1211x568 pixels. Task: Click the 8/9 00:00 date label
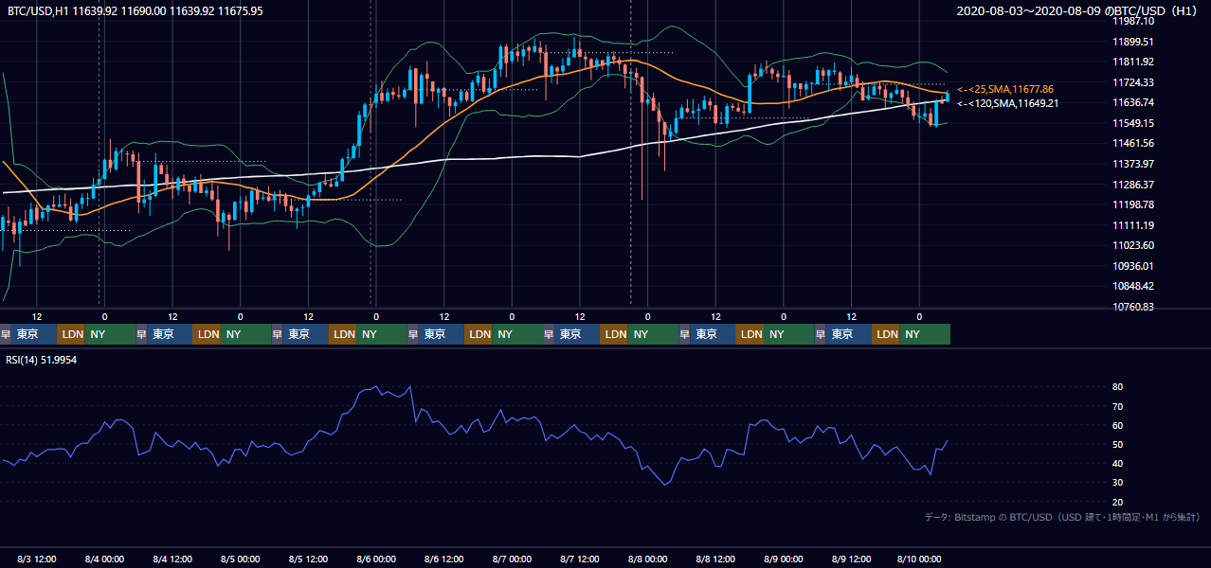[784, 559]
